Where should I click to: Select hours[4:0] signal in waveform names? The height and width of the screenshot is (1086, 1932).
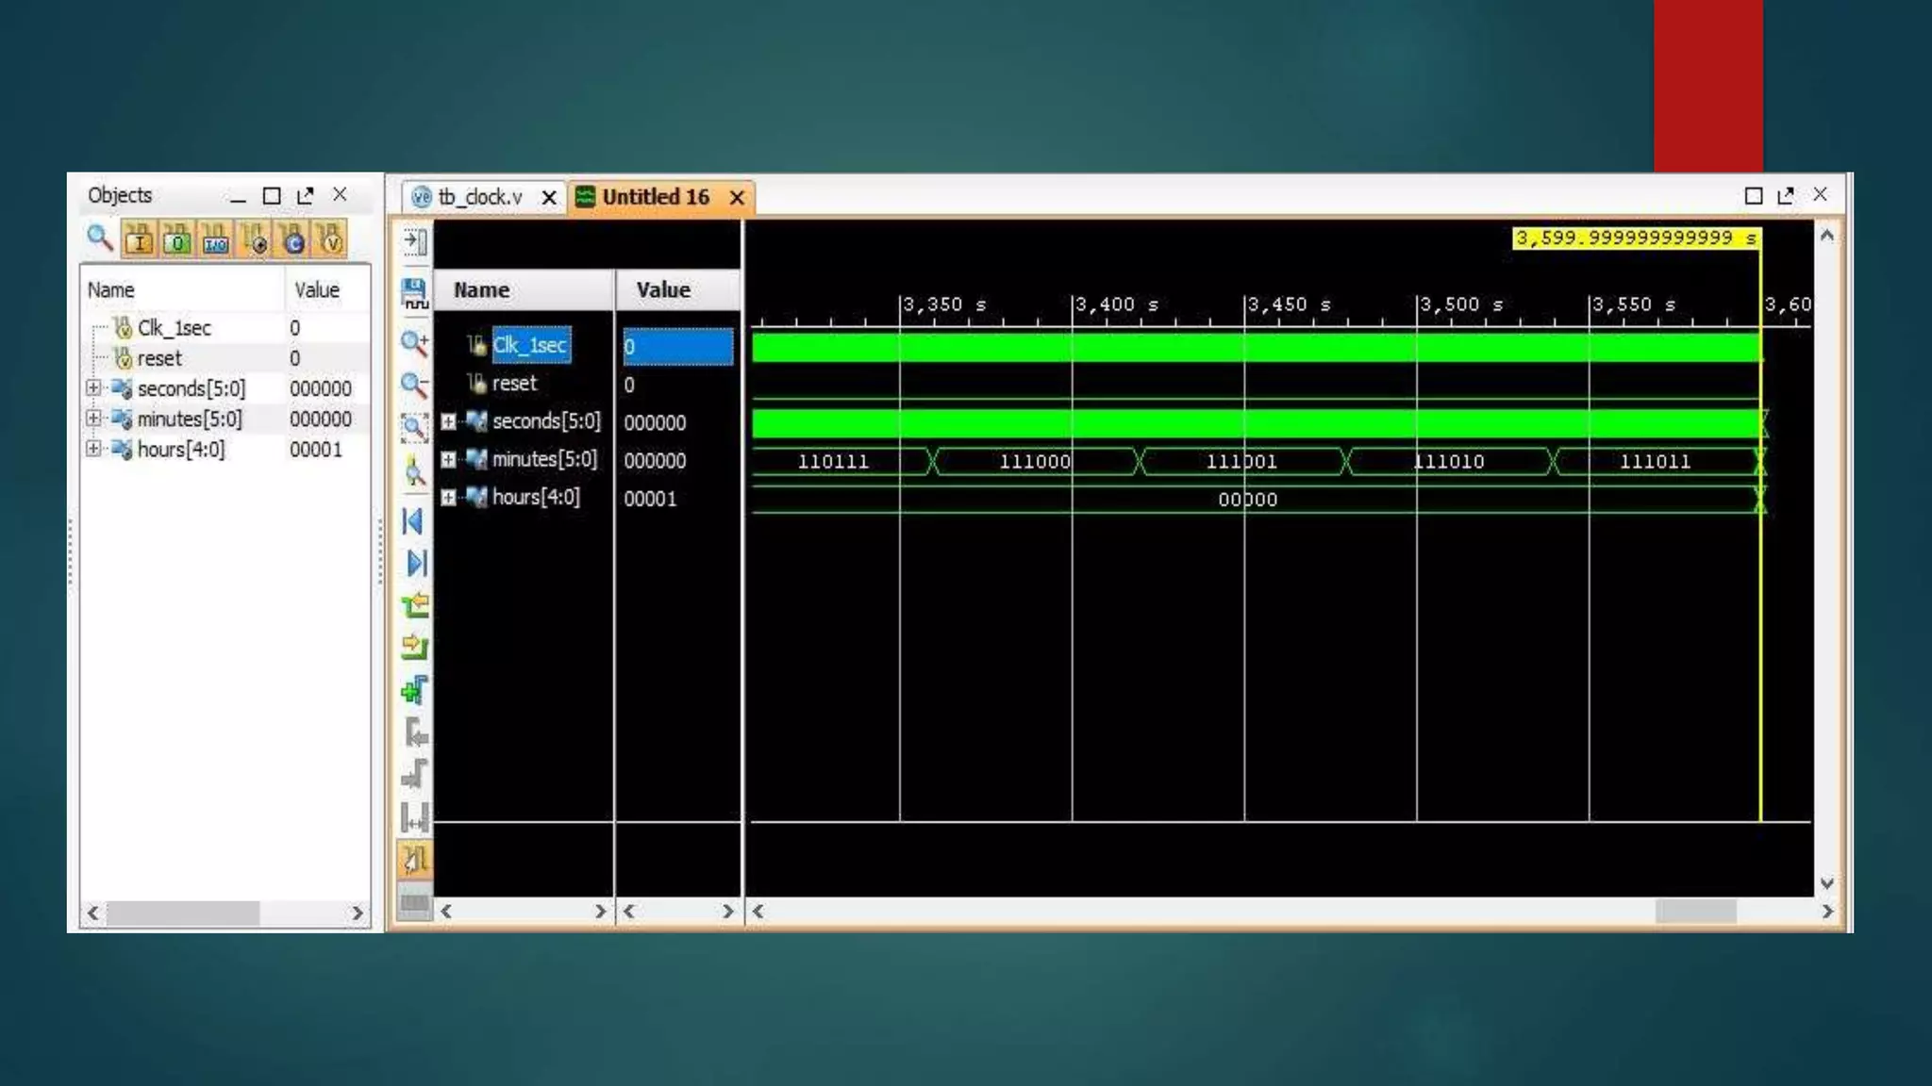(x=536, y=498)
